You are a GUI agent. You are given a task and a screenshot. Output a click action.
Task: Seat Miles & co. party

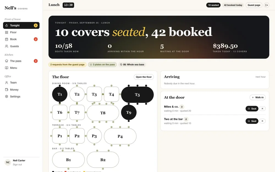coord(252,109)
